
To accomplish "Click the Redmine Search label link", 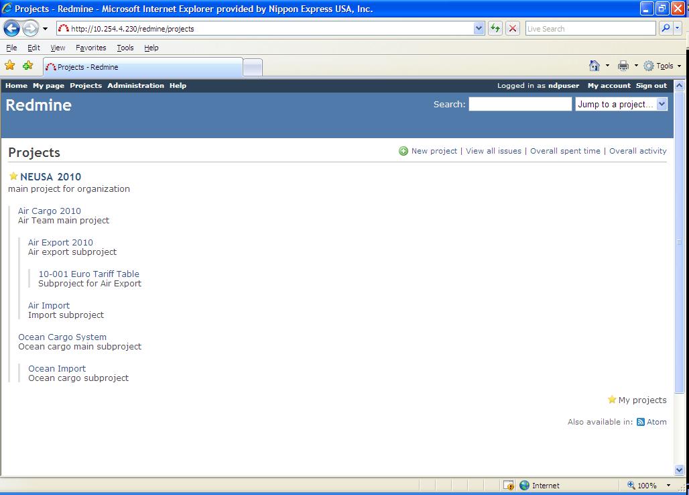I will 449,104.
